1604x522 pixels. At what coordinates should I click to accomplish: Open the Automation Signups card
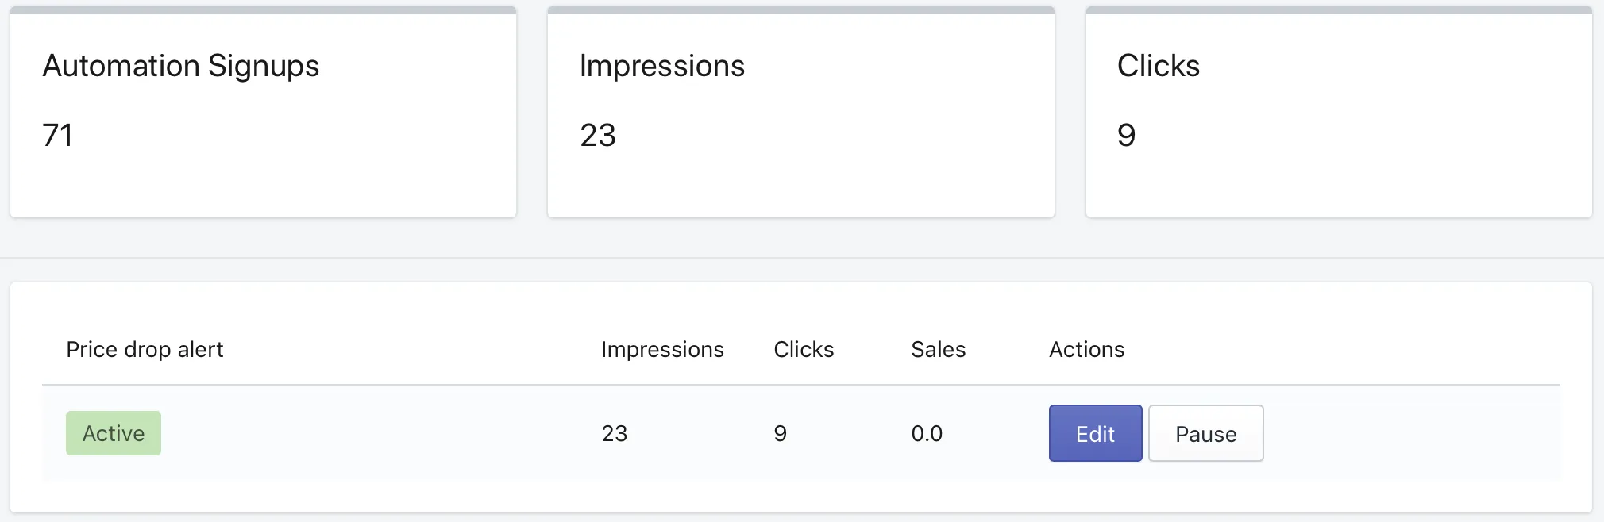coord(263,112)
